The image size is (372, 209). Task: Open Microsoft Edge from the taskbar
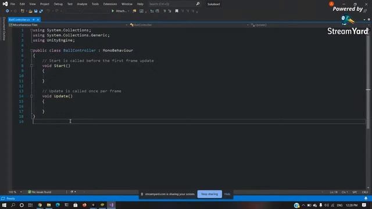click(x=58, y=205)
